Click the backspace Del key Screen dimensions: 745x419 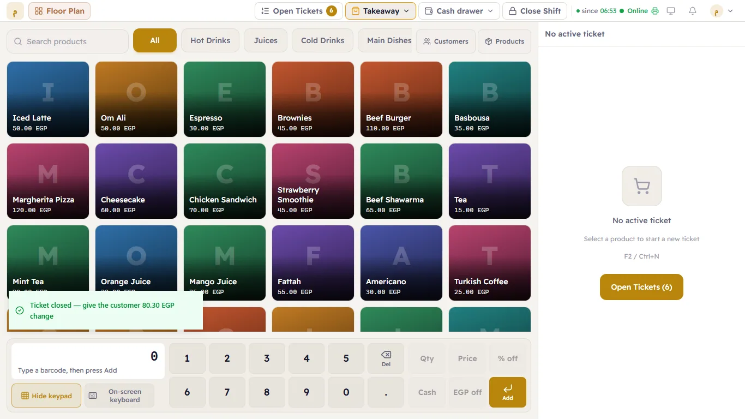point(386,358)
